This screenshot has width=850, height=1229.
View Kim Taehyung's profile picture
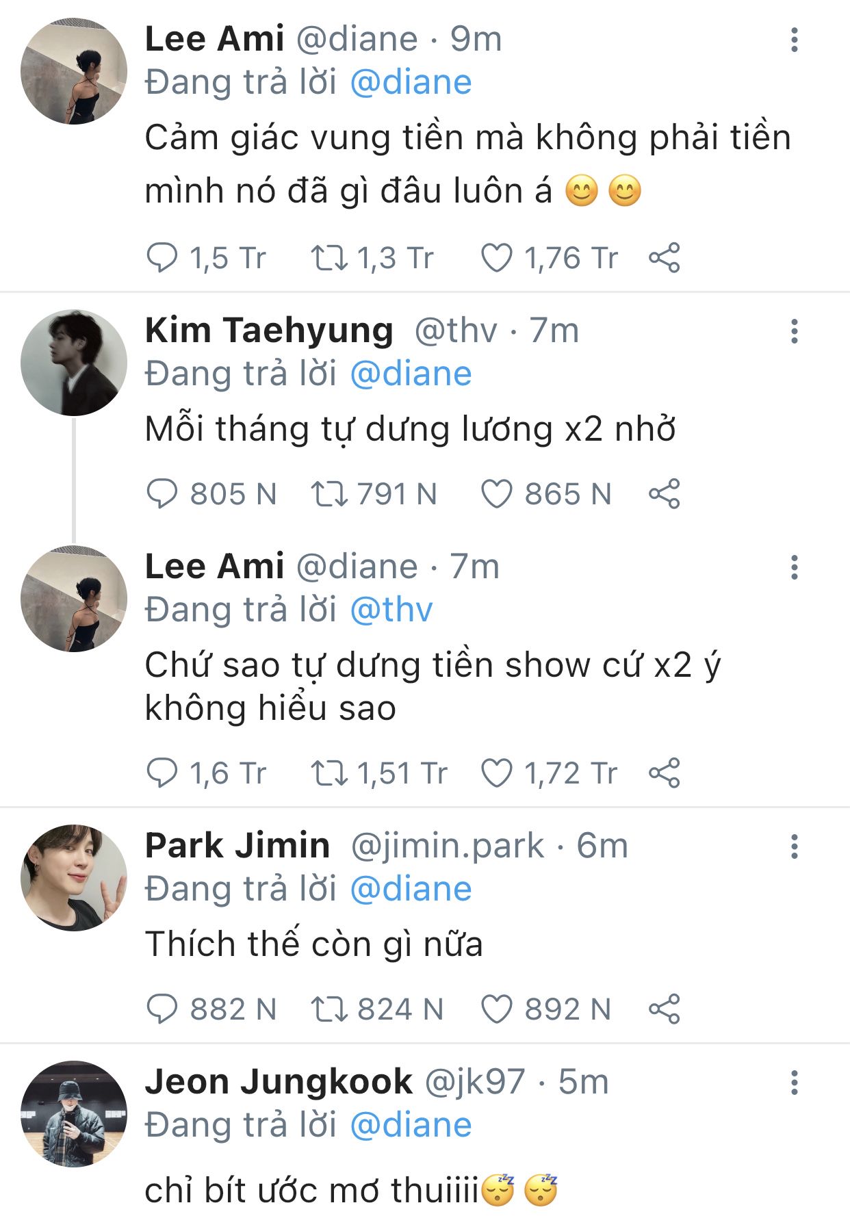pos(74,363)
